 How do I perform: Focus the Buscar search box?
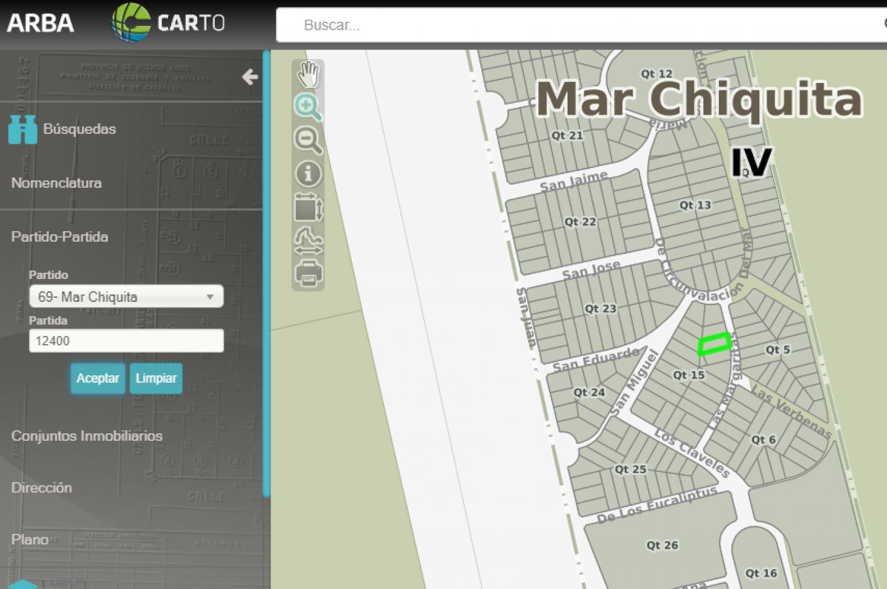tap(577, 25)
